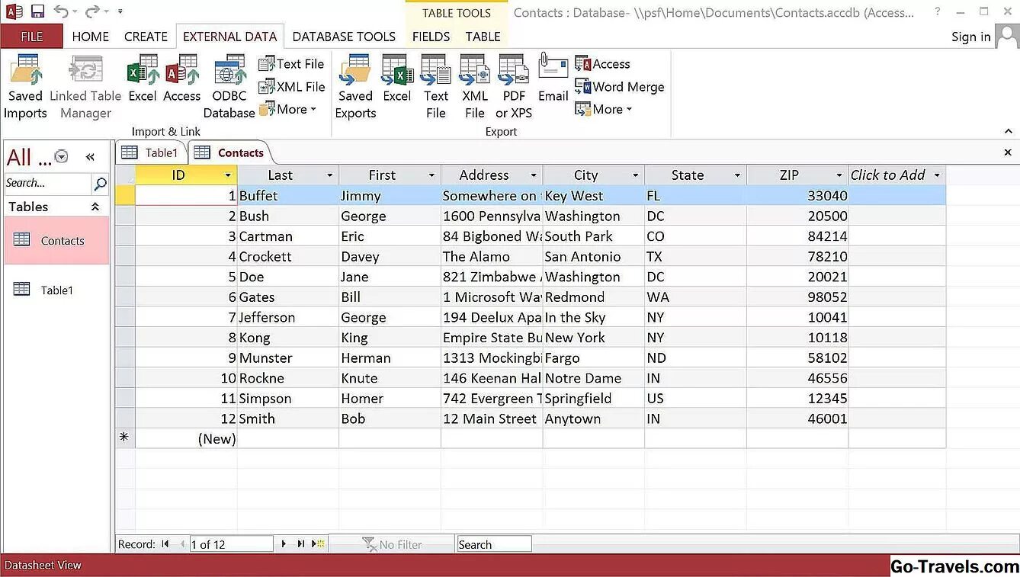Select row of Cartman record
The image size is (1020, 577).
pos(125,236)
